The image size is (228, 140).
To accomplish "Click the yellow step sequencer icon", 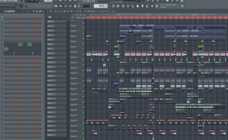I will [40, 11].
